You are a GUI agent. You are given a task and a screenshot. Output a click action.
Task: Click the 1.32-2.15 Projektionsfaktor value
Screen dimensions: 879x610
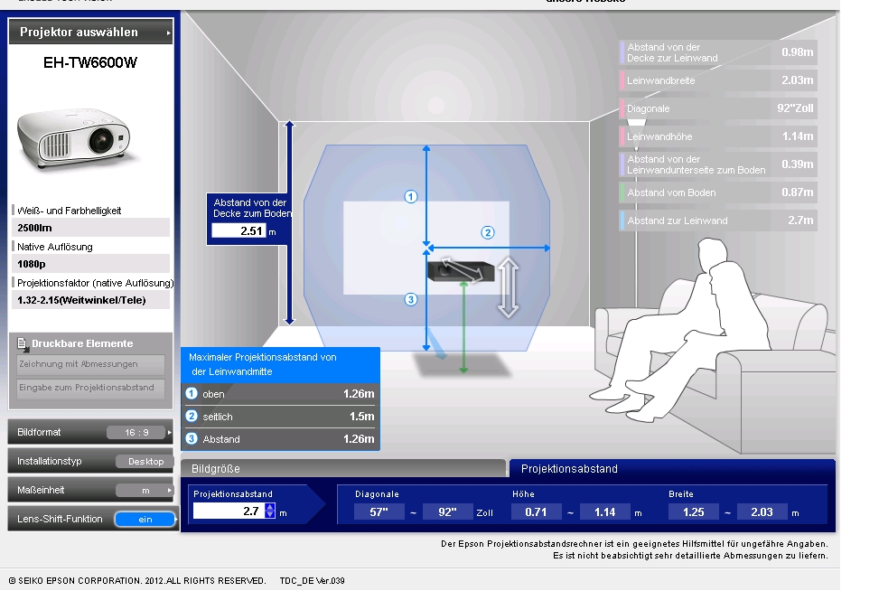(90, 300)
